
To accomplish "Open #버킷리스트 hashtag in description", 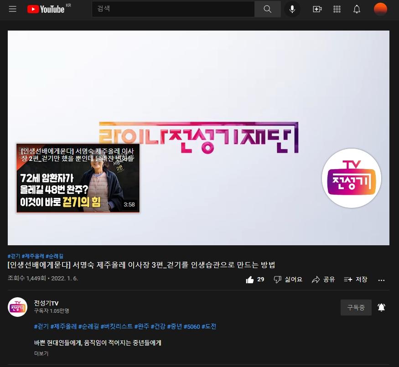I will click(x=117, y=326).
